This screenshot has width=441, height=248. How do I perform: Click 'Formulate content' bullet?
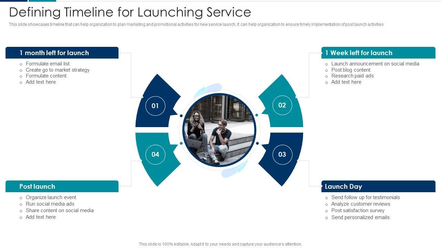tap(46, 76)
